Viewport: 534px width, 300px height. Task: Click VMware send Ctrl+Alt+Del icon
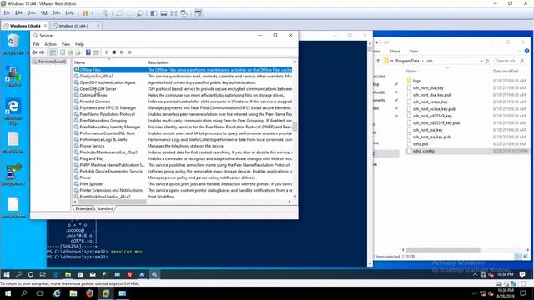[105, 13]
